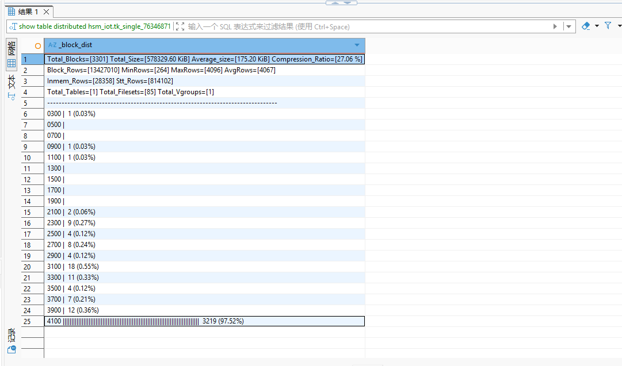
Task: Close the 结果 1 tab
Action: (47, 11)
